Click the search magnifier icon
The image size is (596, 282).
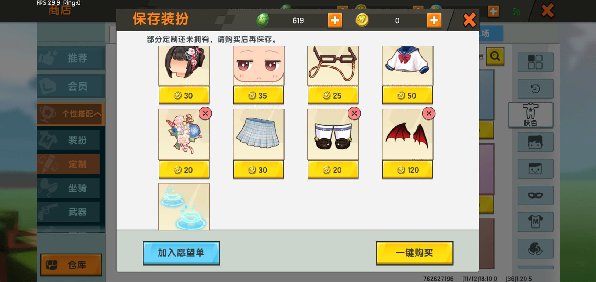point(495,56)
